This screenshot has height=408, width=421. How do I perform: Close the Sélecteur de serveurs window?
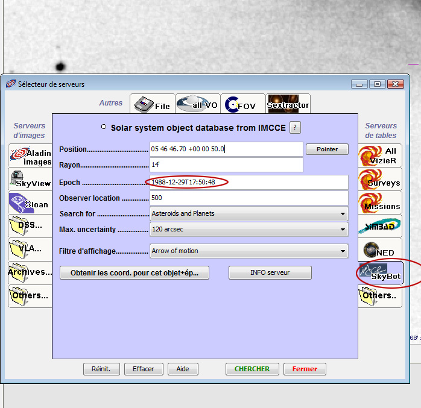tap(395, 84)
